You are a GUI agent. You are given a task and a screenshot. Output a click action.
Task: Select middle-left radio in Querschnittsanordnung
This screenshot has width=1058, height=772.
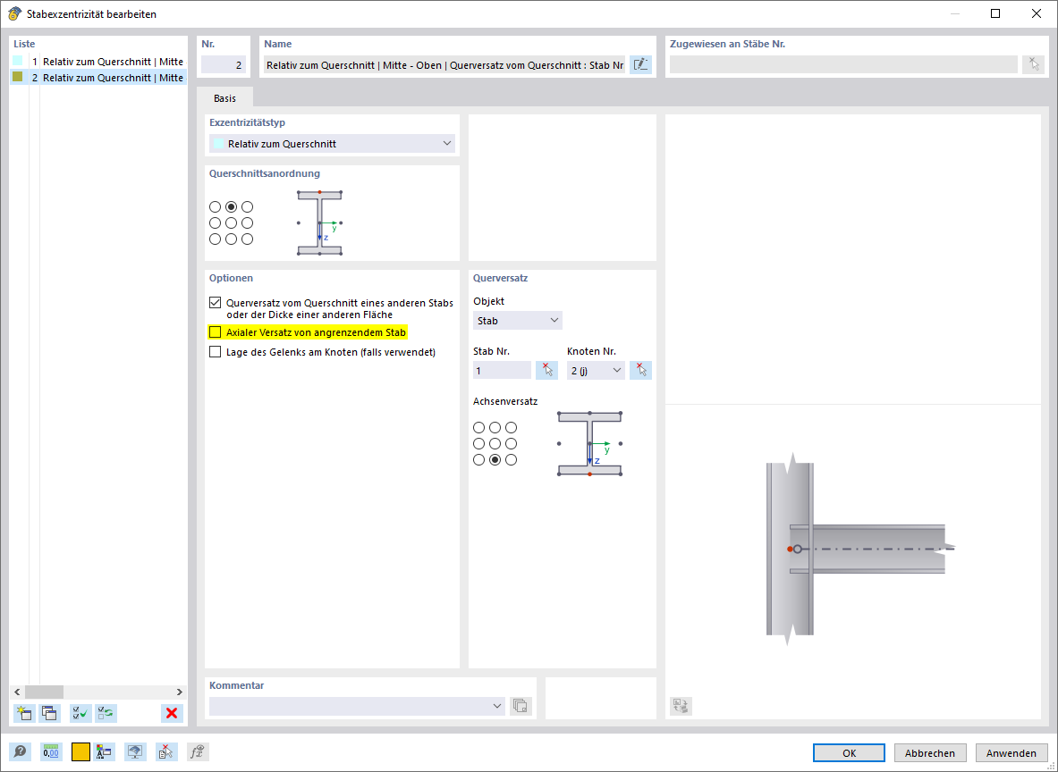click(x=216, y=223)
